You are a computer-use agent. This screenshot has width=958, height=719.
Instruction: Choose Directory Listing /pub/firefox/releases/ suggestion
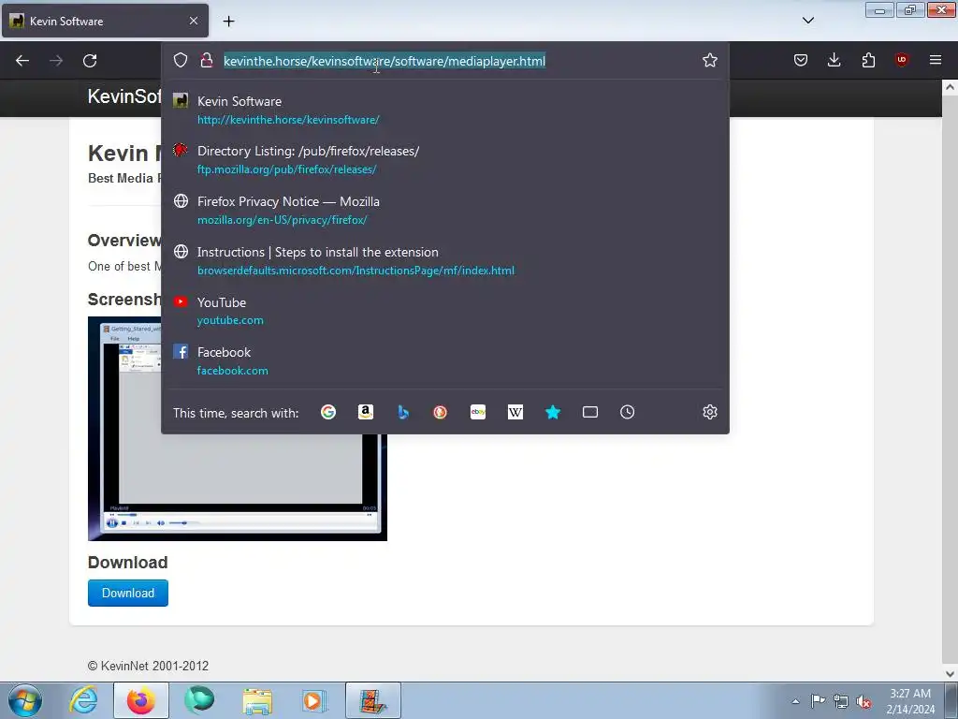pos(444,159)
